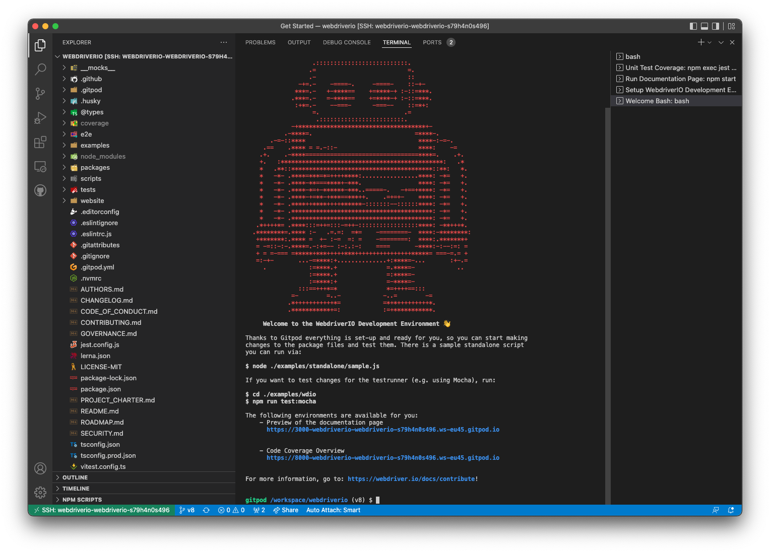Close the terminal panel

[x=732, y=42]
